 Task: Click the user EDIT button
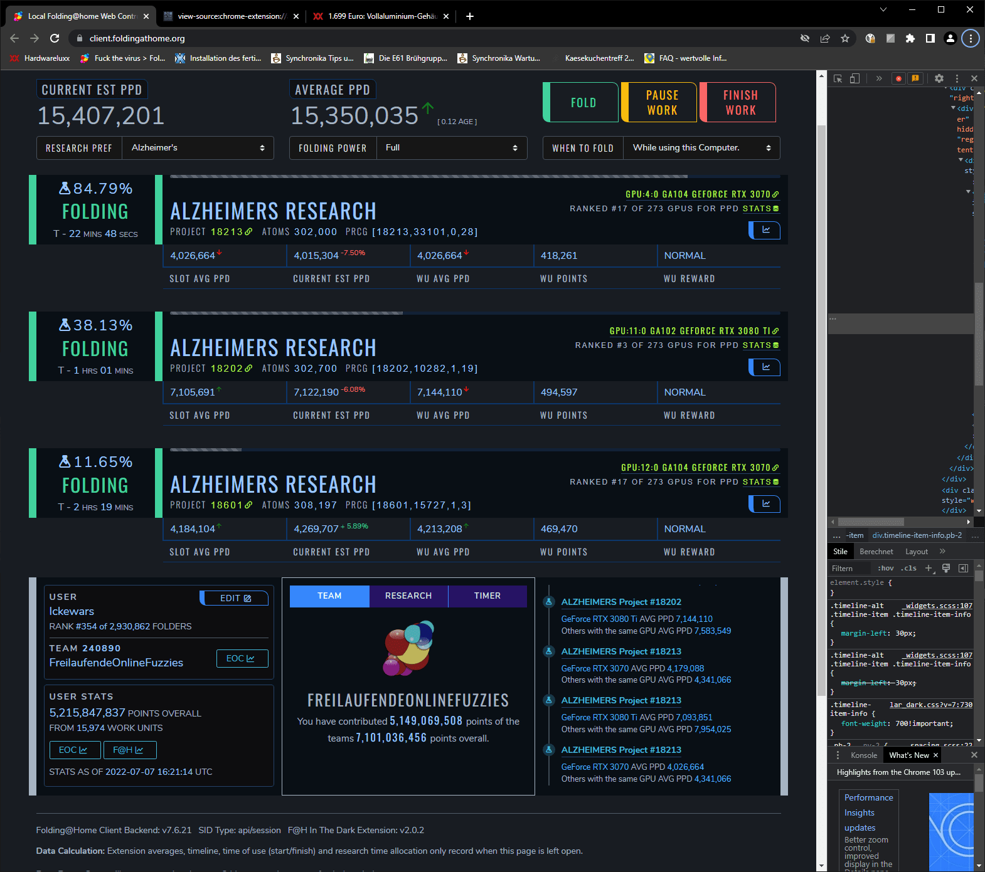[234, 598]
